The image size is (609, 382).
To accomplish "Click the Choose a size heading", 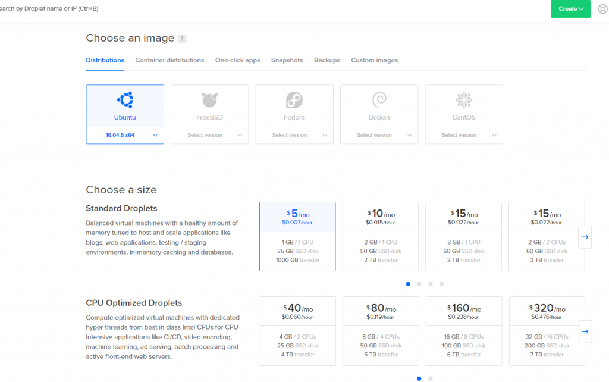I will pyautogui.click(x=121, y=190).
